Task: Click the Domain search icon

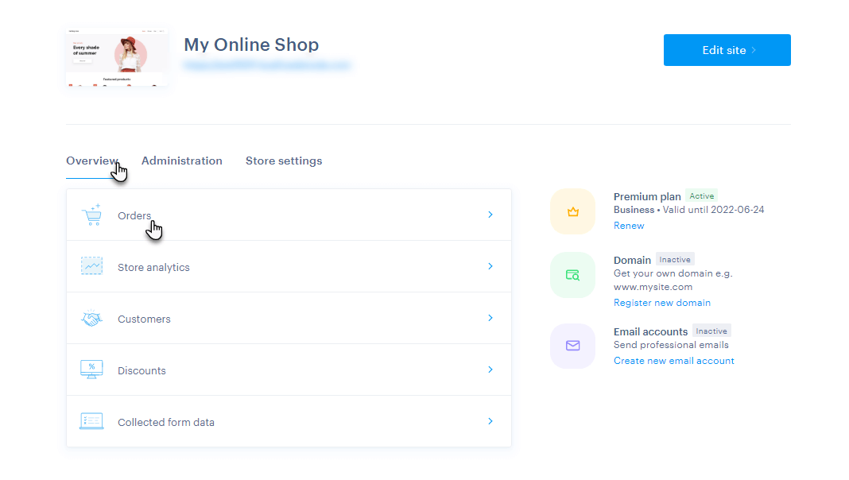Action: click(x=572, y=275)
